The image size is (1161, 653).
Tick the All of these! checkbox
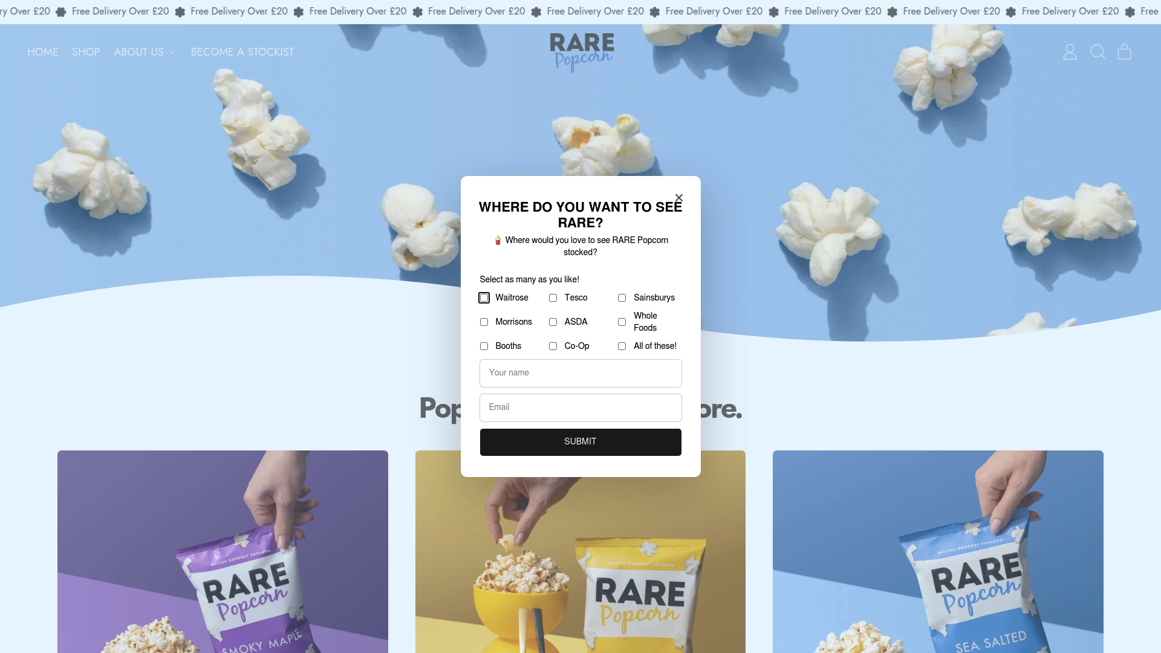point(622,346)
